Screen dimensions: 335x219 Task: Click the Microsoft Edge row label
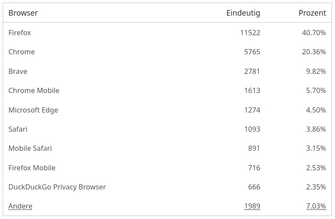(x=33, y=110)
